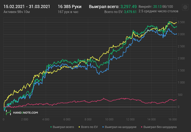Click the 3 000 y-axis label

(x=181, y=34)
